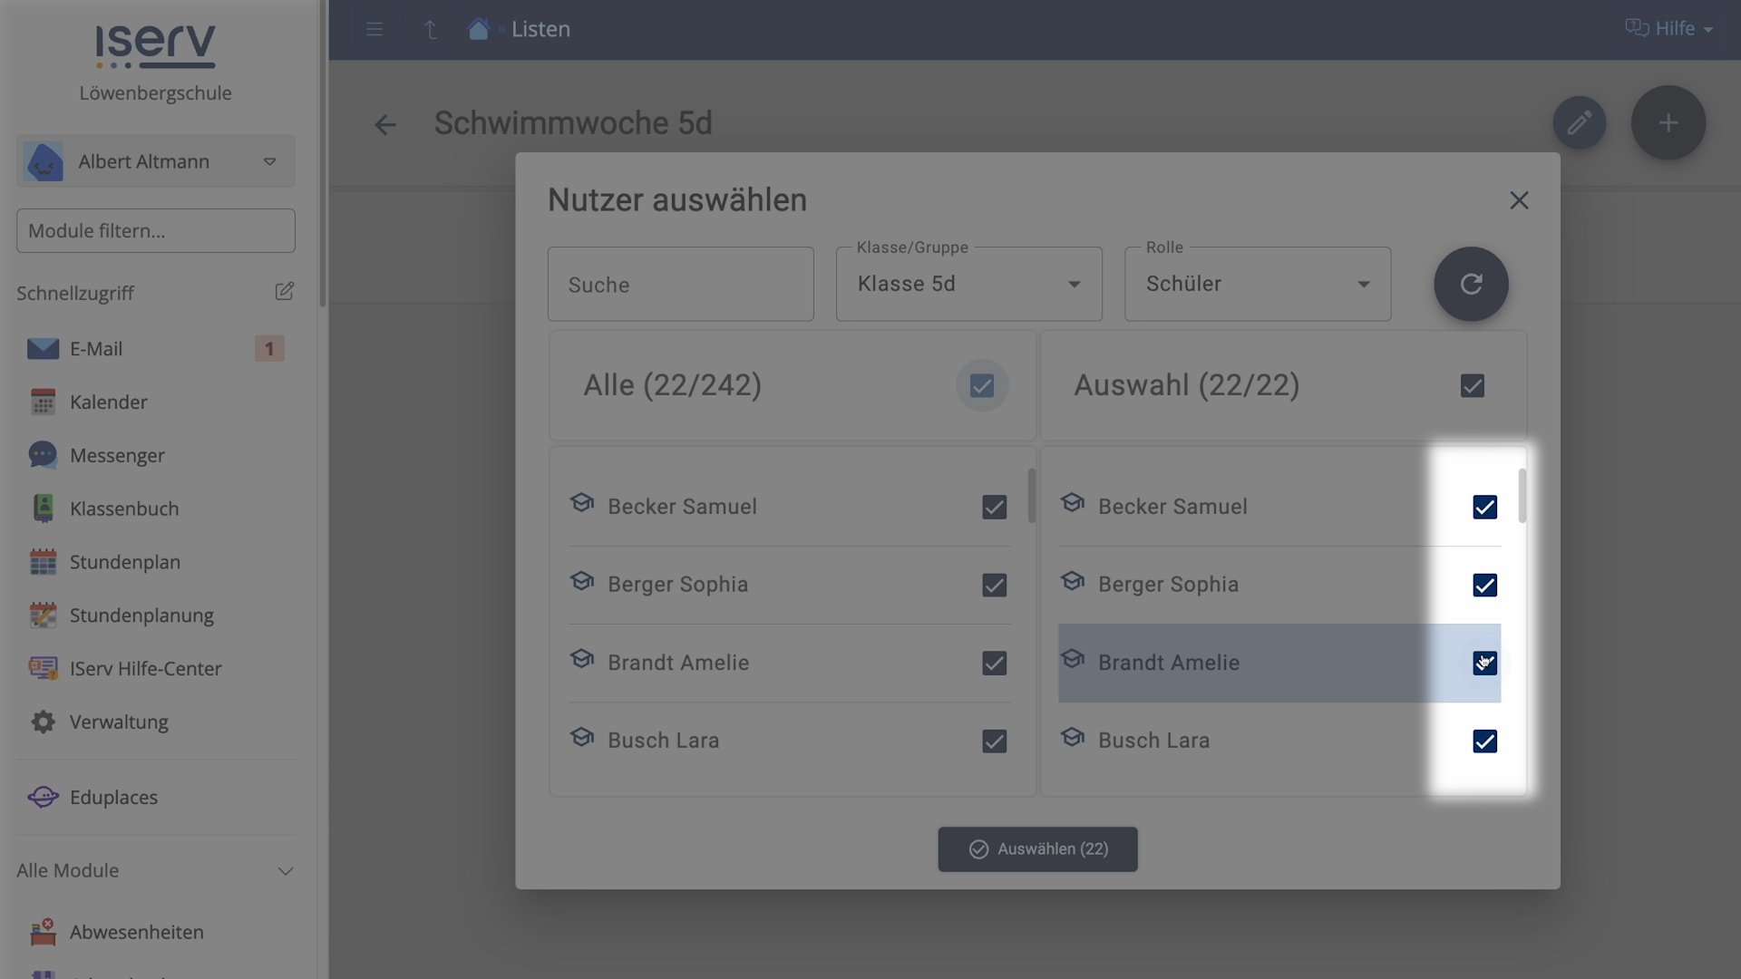Edit the Schnellzugriff shortcuts
Image resolution: width=1741 pixels, height=979 pixels.
284,291
